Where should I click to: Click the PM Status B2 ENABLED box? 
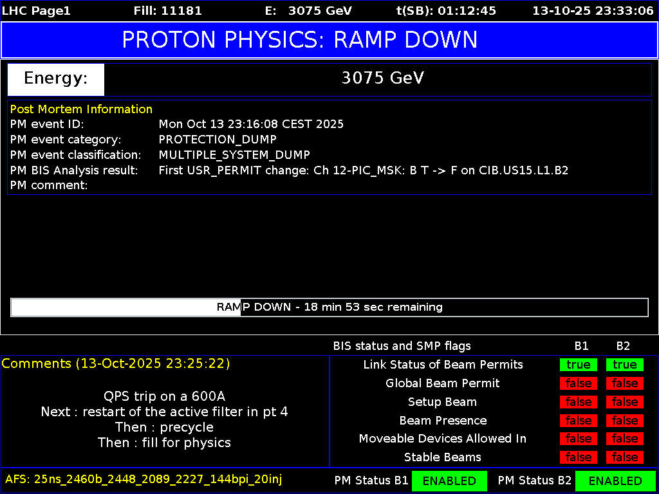(x=615, y=481)
